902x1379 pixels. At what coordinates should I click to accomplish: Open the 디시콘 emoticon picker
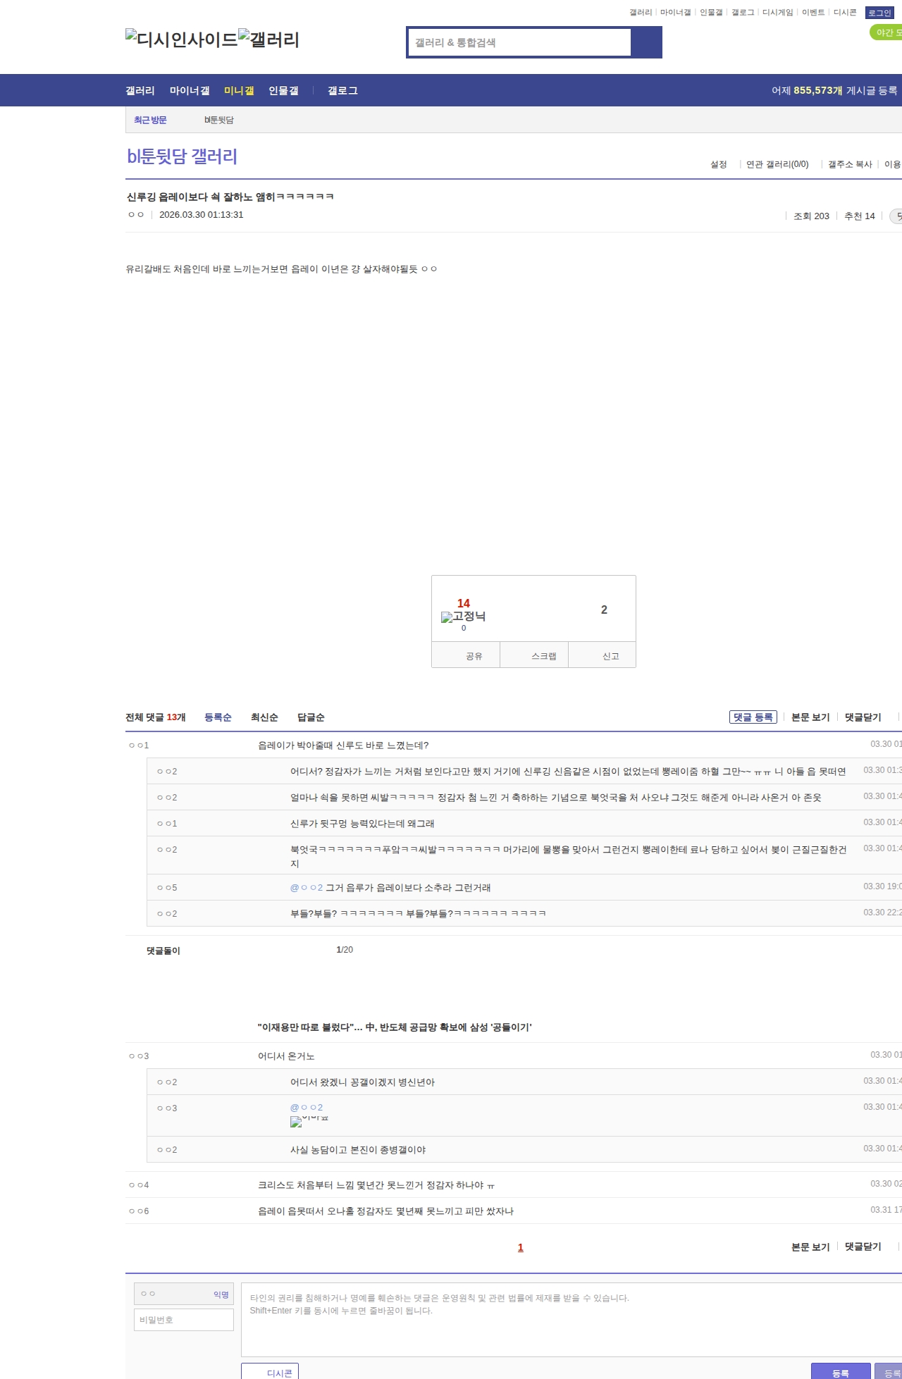click(271, 1373)
